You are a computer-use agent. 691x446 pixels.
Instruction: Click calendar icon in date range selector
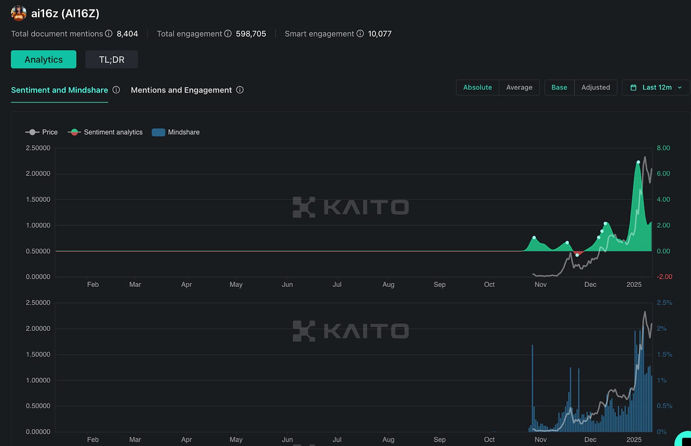coord(633,88)
